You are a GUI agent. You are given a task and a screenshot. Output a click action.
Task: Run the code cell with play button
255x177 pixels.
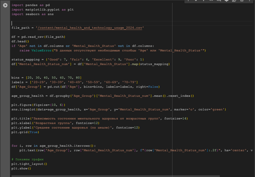pyautogui.click(x=5, y=5)
